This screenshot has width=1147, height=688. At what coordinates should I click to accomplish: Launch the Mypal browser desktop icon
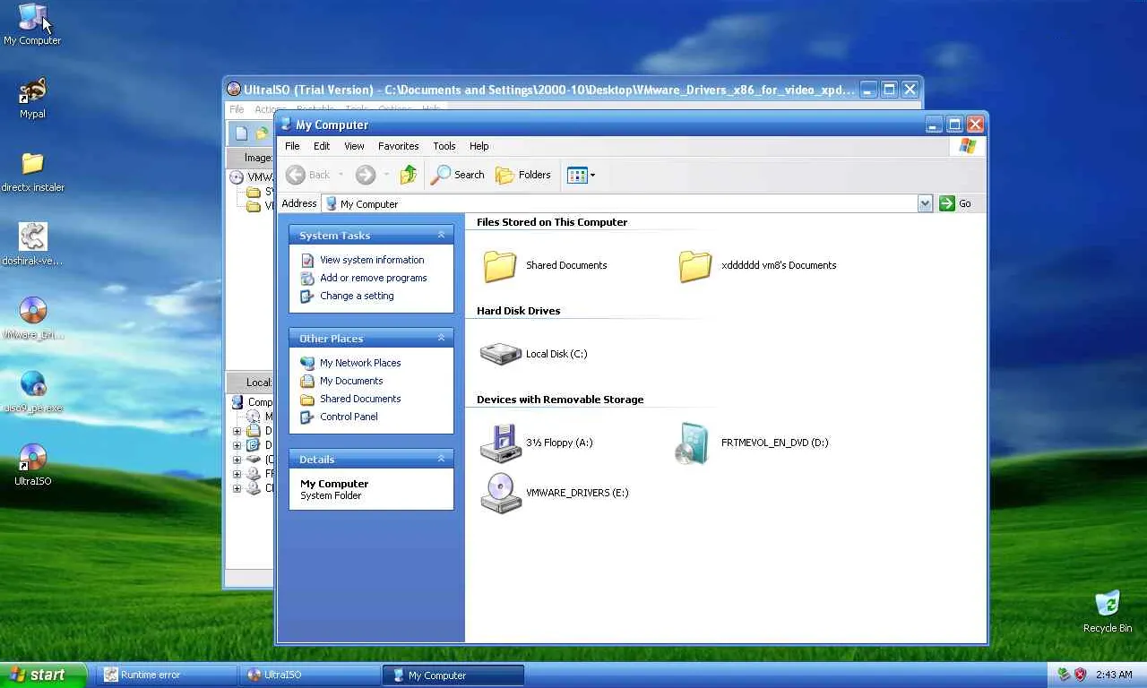click(32, 98)
